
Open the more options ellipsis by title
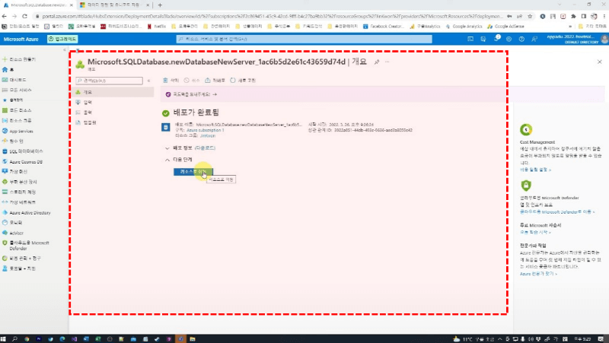(387, 62)
